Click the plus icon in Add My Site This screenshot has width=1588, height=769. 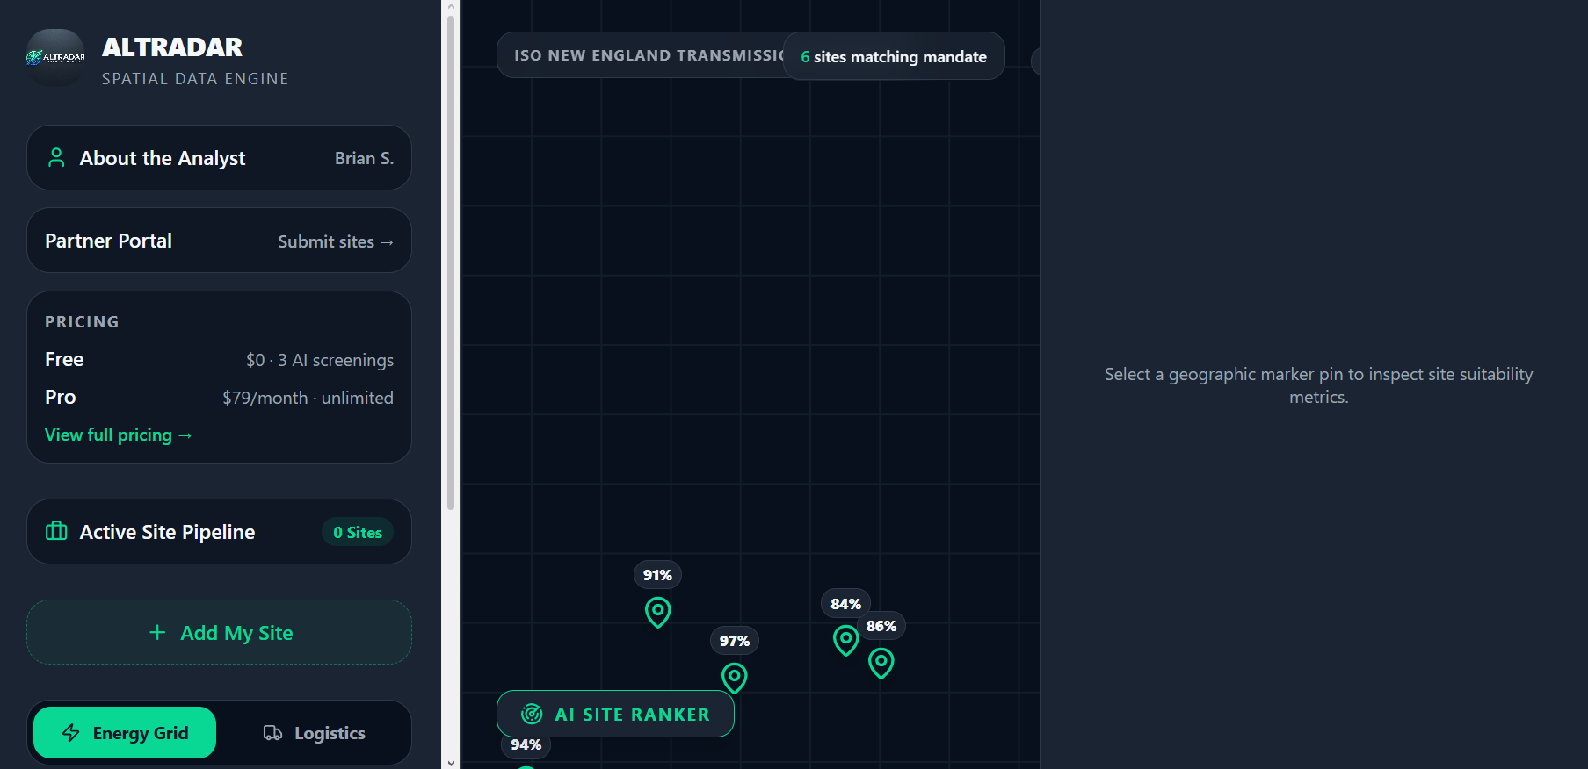click(157, 632)
